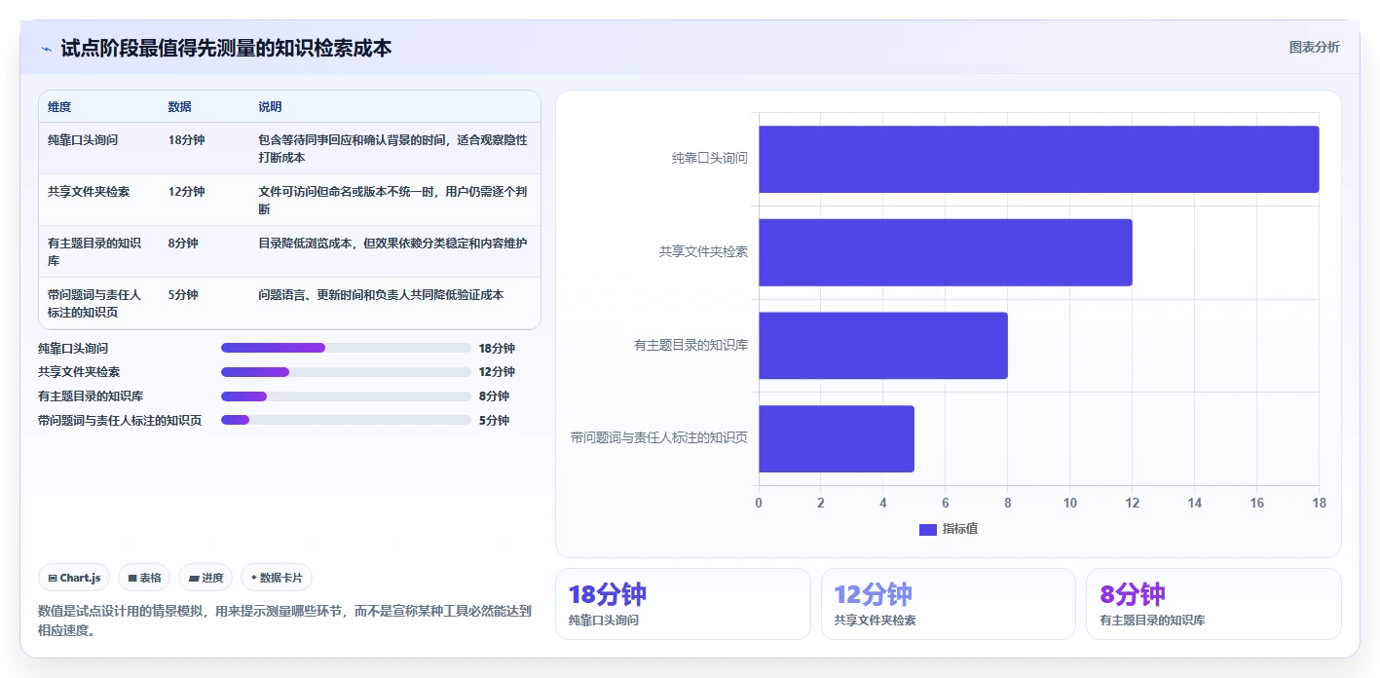Click the title 试点阶段最值得先测量的知识检索成本
The image size is (1380, 678).
(226, 49)
